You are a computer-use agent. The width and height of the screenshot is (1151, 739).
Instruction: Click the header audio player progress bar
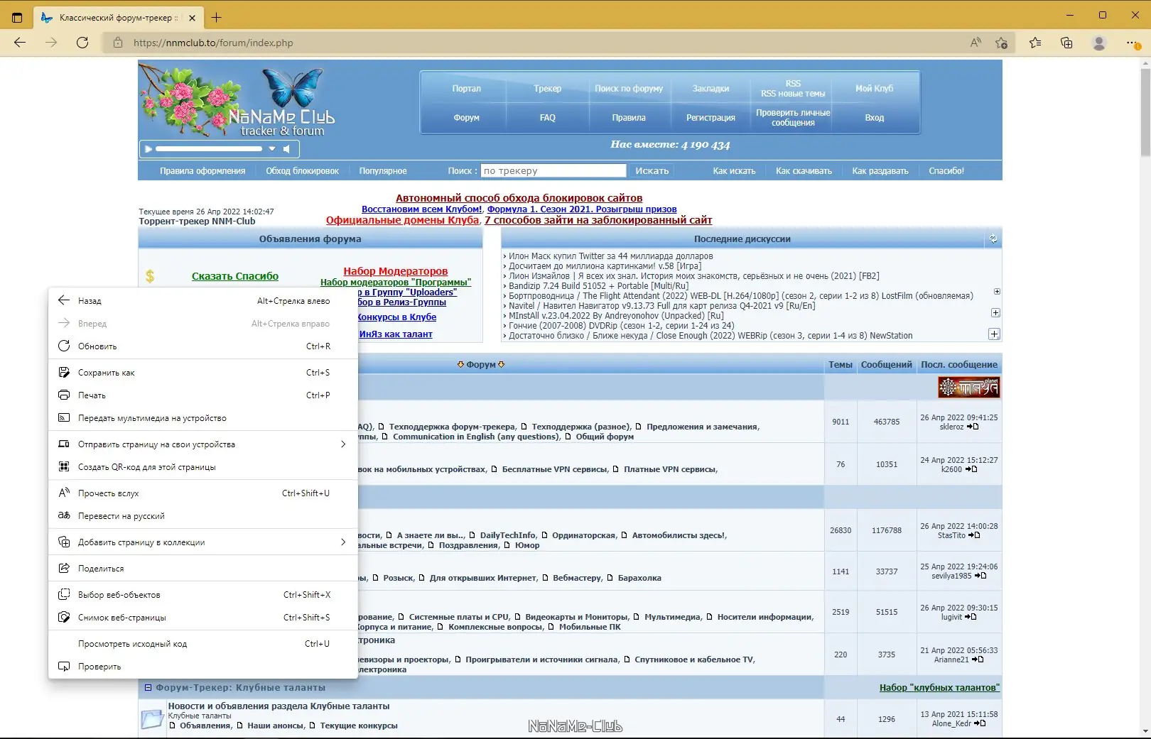click(209, 149)
